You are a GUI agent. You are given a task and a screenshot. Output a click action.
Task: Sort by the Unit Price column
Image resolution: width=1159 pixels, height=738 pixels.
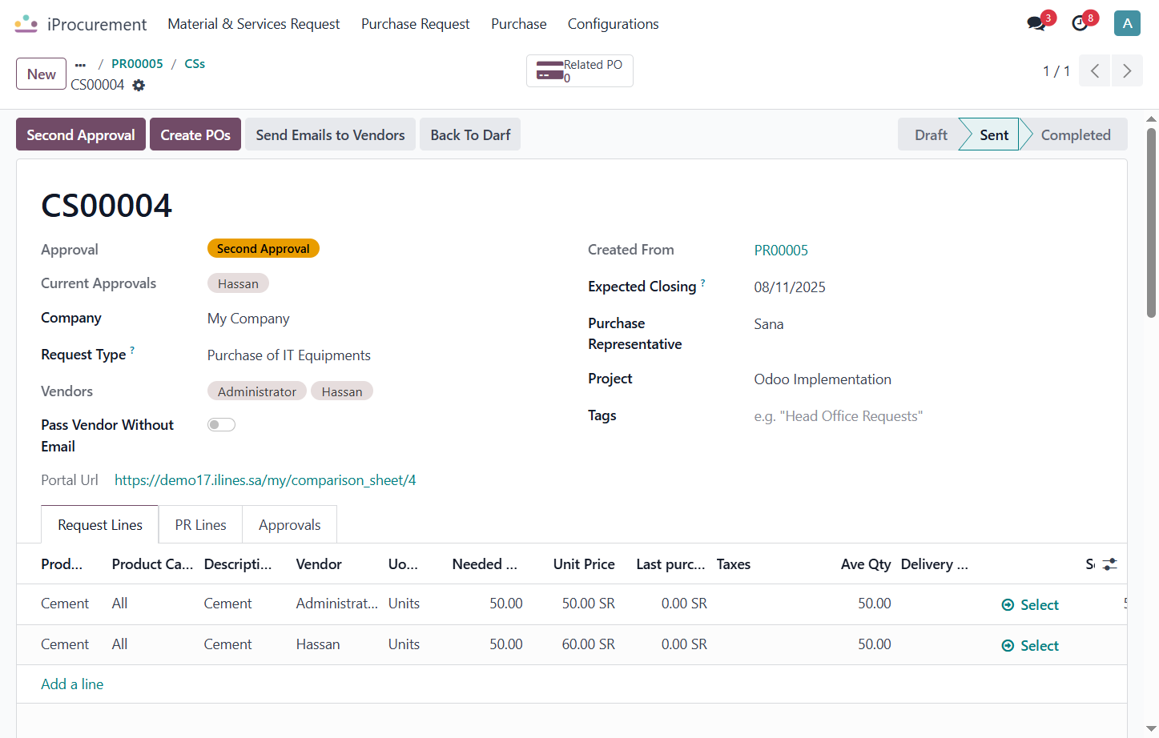point(584,564)
